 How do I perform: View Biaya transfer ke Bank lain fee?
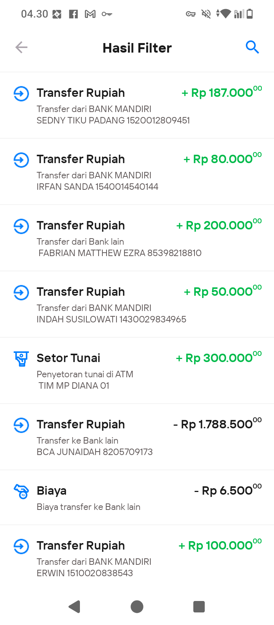tap(137, 498)
